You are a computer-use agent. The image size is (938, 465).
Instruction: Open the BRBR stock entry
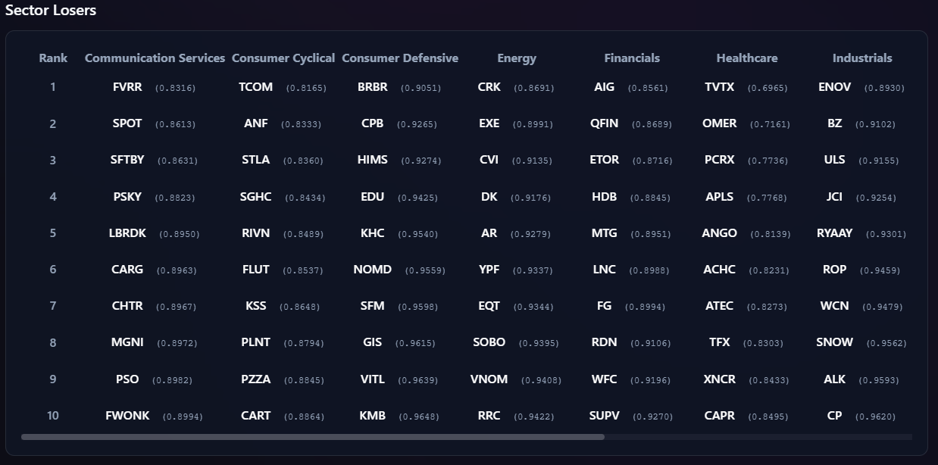[x=372, y=87]
